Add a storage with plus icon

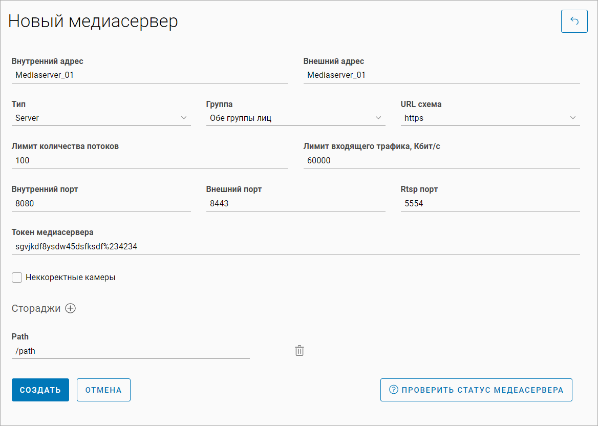click(x=70, y=308)
